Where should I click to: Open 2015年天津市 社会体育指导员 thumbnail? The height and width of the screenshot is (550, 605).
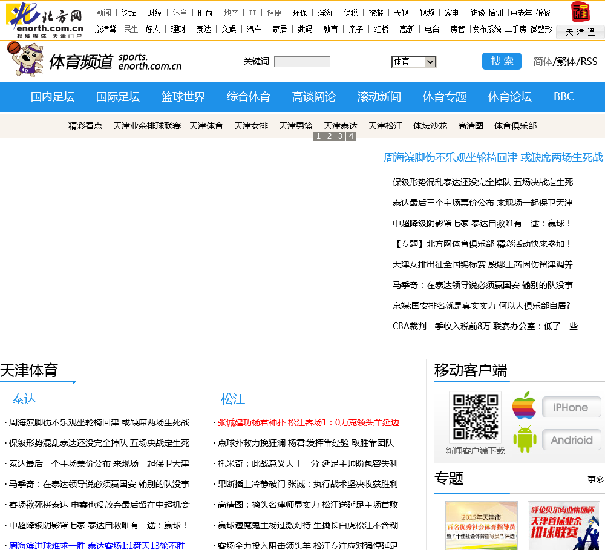[481, 526]
